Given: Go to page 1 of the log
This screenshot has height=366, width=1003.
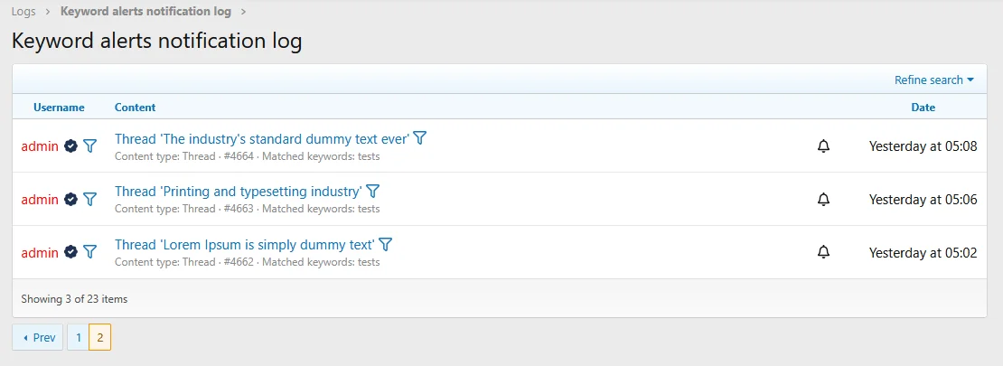Looking at the screenshot, I should pyautogui.click(x=78, y=337).
